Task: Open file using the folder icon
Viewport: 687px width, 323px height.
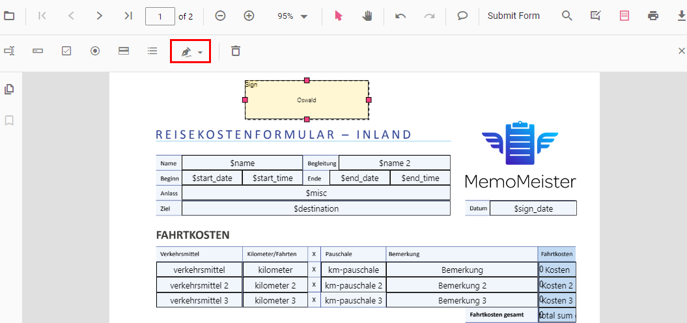Action: coord(9,16)
